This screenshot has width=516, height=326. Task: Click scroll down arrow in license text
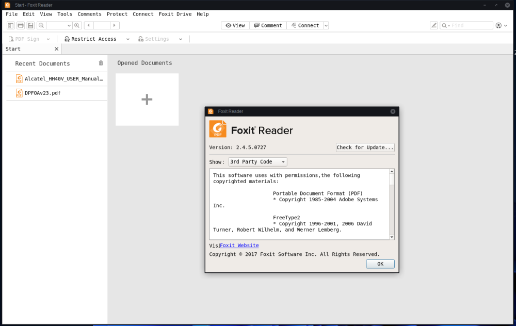pos(392,237)
